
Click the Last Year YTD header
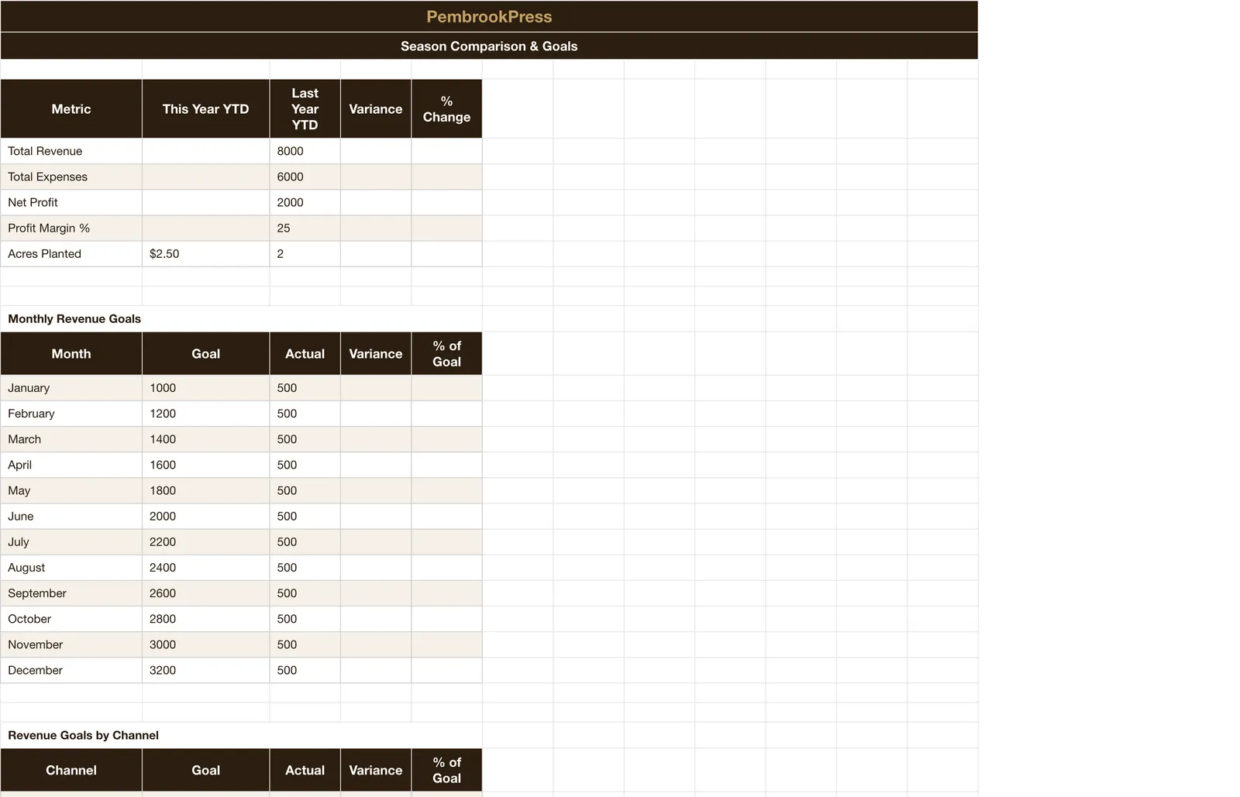coord(305,109)
